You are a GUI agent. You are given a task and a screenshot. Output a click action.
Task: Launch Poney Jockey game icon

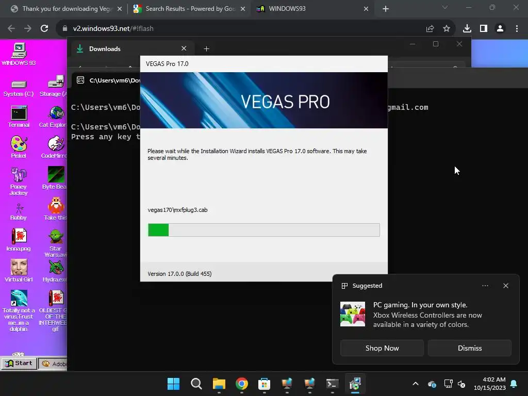pyautogui.click(x=19, y=181)
